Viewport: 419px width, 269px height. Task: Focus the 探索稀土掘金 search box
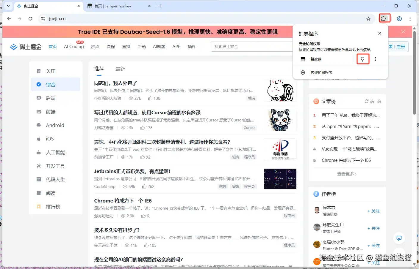pyautogui.click(x=252, y=47)
